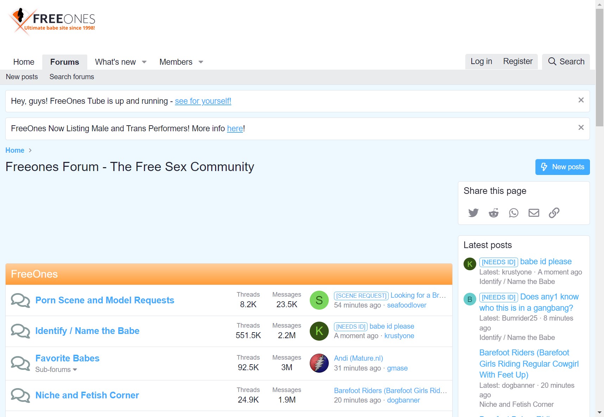Image resolution: width=604 pixels, height=417 pixels.
Task: Open 'Andi (Mature.nl)' thread
Action: pyautogui.click(x=358, y=358)
